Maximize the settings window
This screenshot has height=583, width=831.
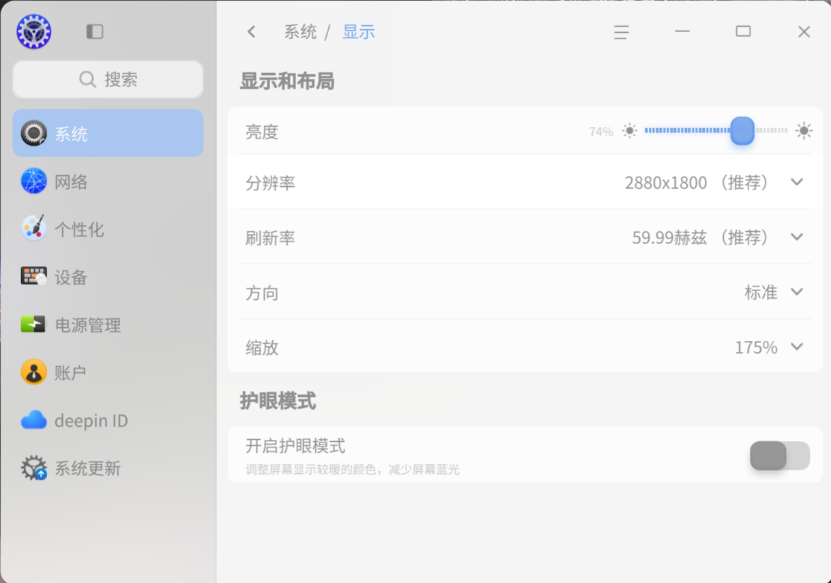tap(743, 31)
